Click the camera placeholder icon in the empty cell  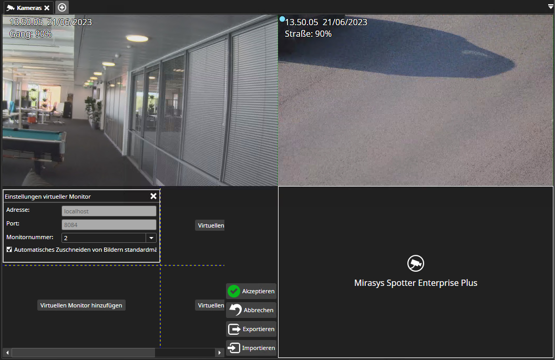[416, 263]
